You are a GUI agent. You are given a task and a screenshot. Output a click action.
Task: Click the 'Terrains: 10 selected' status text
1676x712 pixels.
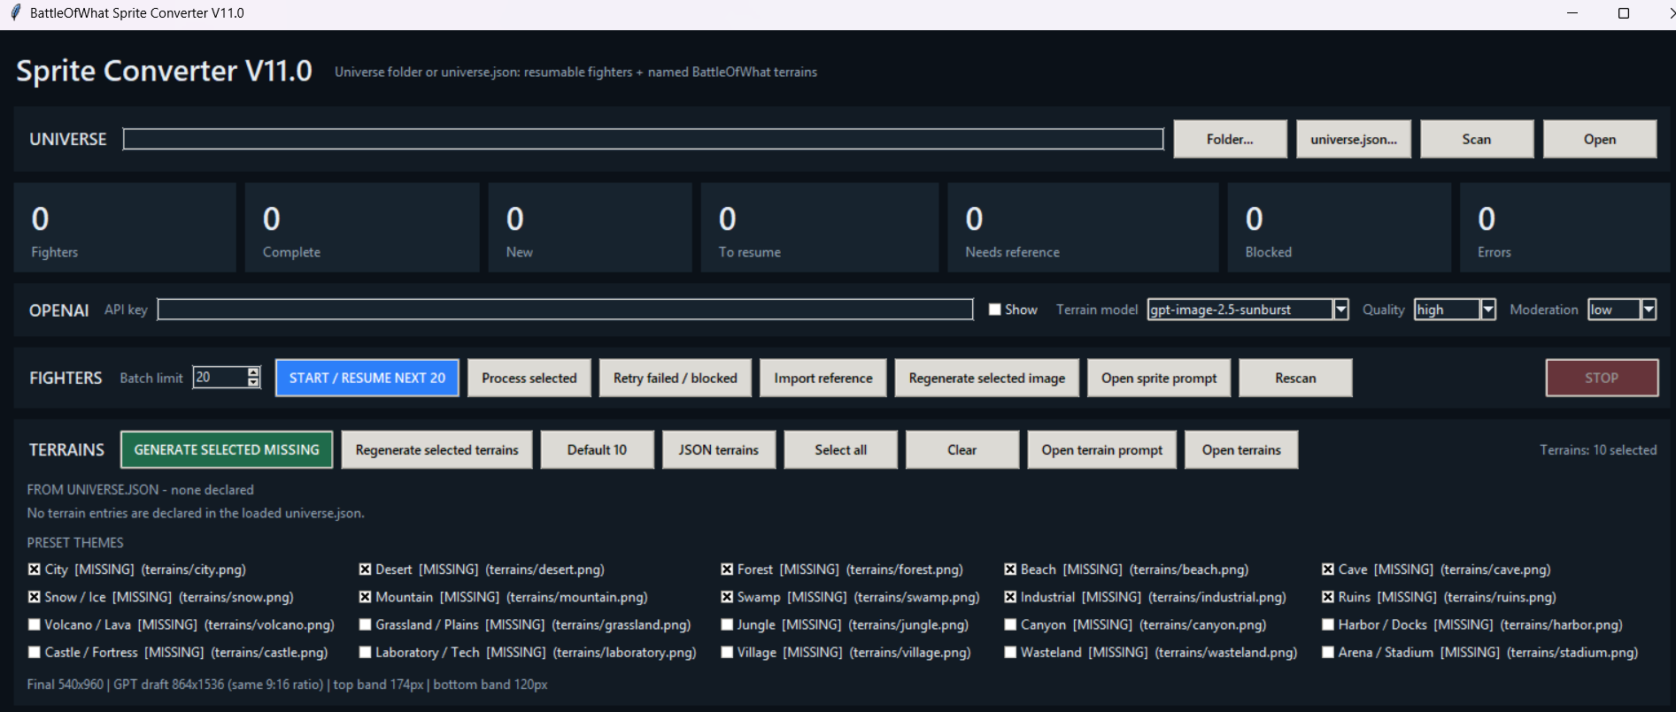coord(1598,450)
